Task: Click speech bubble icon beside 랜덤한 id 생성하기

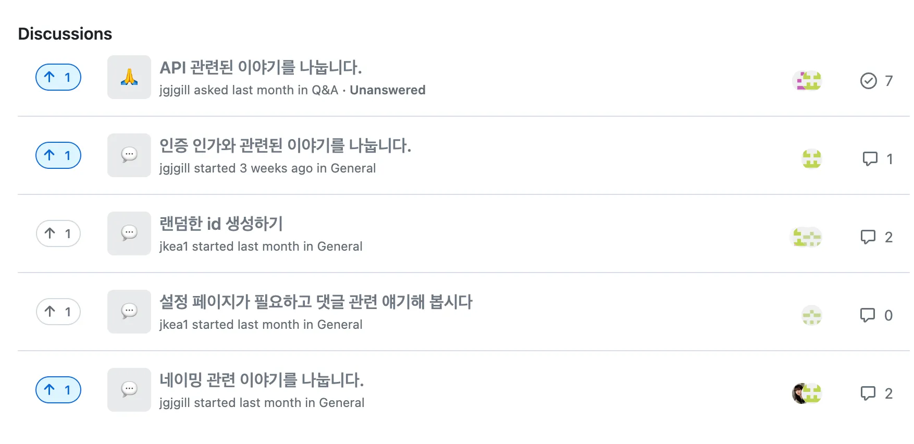Action: [x=129, y=233]
